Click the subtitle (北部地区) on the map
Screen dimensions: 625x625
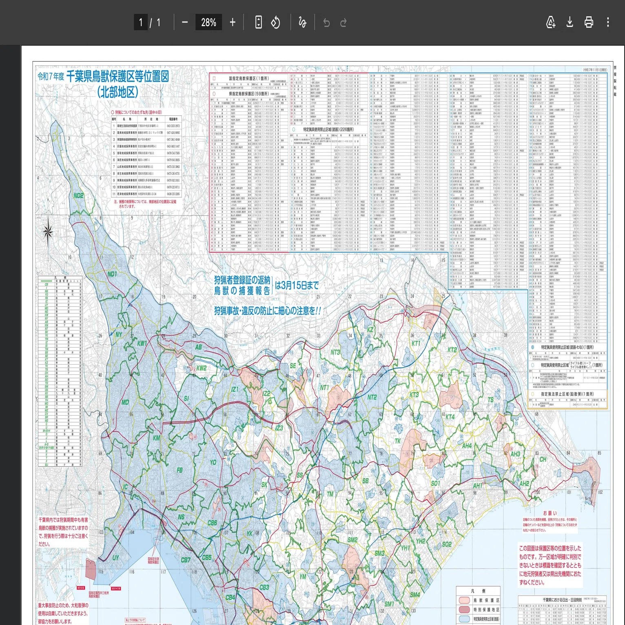[x=117, y=92]
